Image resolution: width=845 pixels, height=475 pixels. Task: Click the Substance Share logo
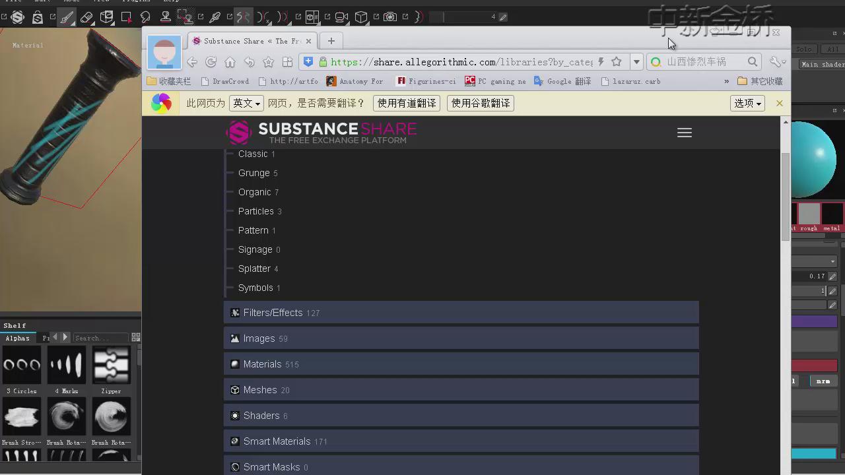click(321, 133)
